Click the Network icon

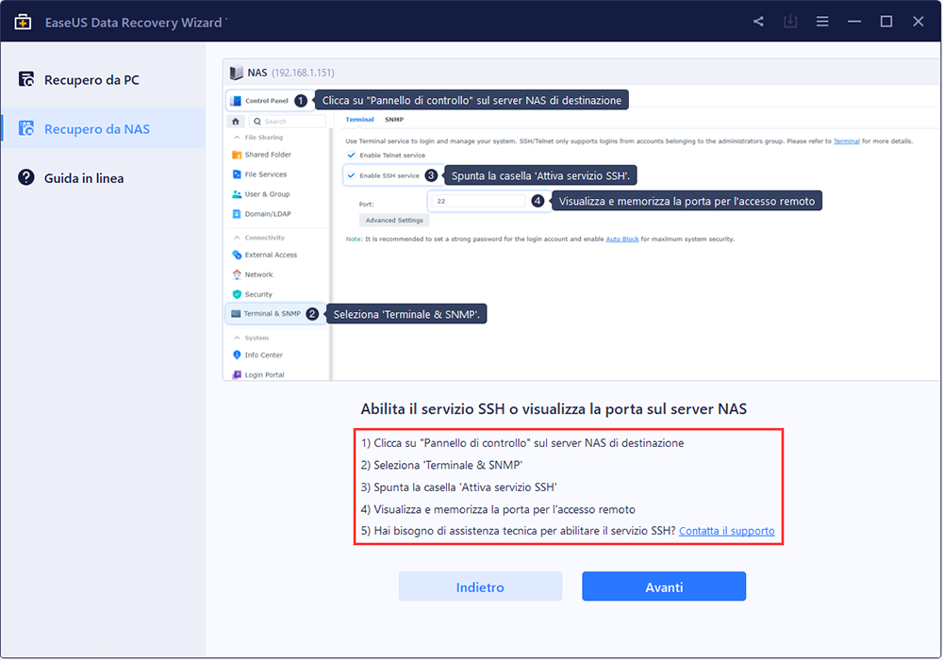coord(237,274)
